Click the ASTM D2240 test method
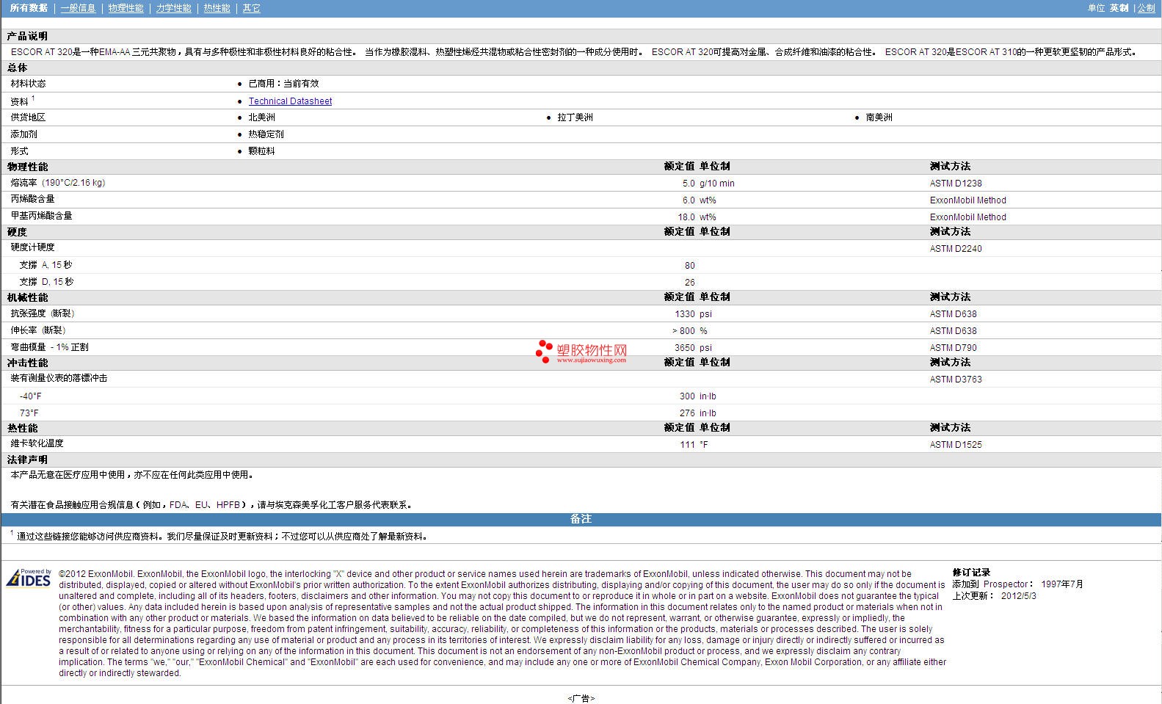Screen dimensions: 1162x704 pos(956,249)
